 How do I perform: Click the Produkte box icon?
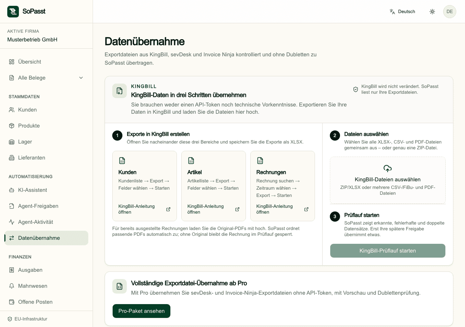12,126
